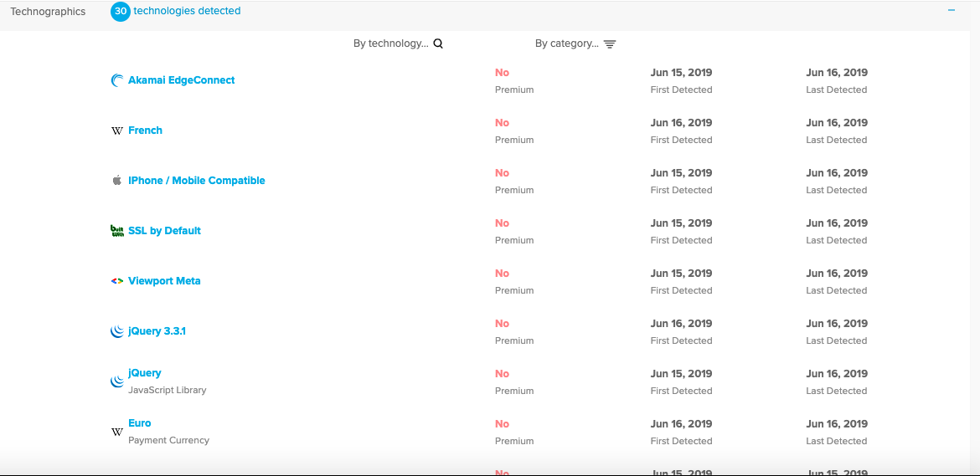Click the Technographics section label
The height and width of the screenshot is (476, 980).
[48, 11]
